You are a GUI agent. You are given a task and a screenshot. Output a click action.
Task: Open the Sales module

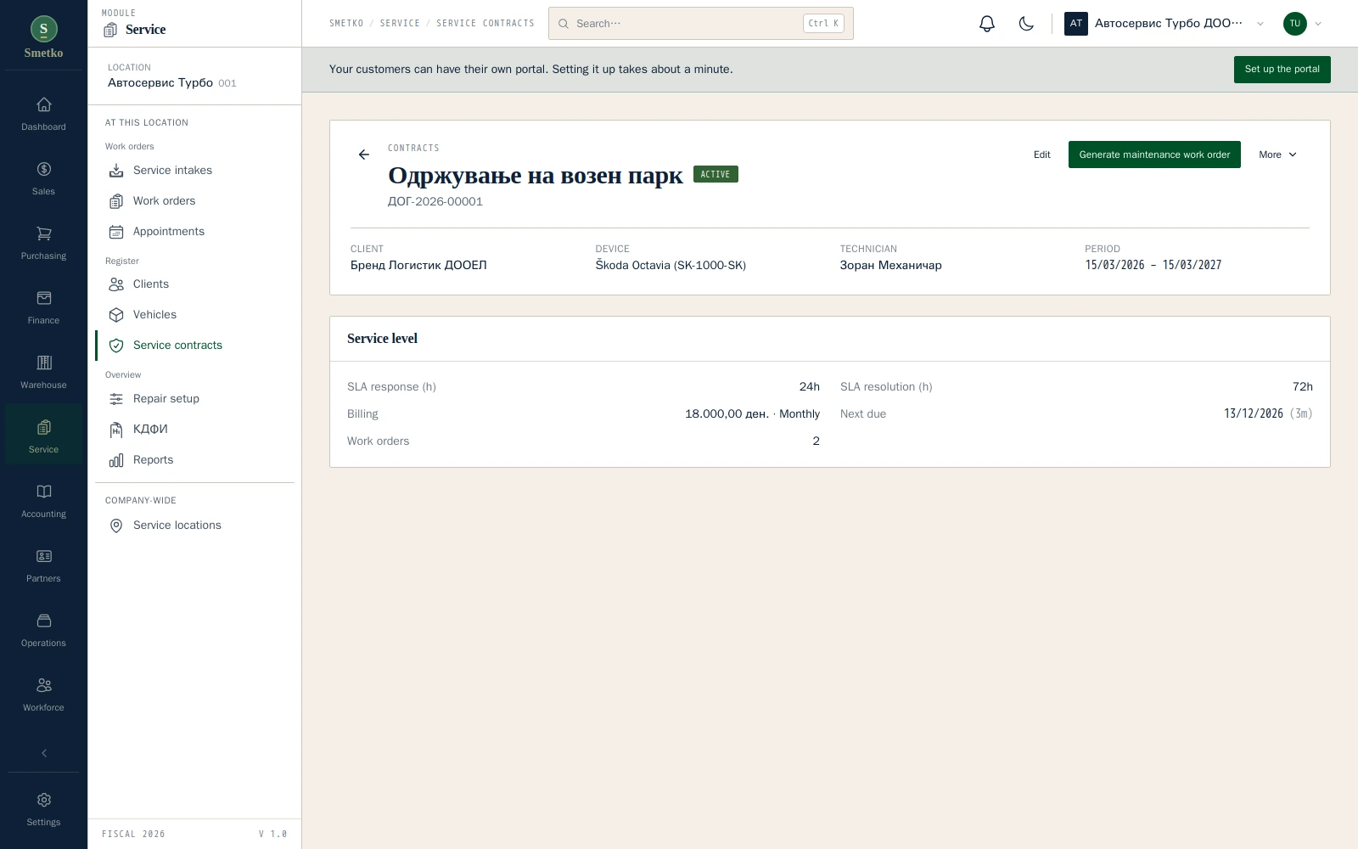43,179
